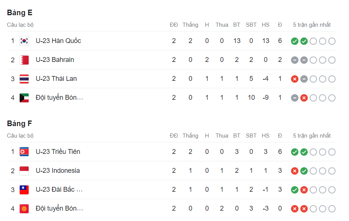349x221 pixels.
Task: Click the Kyrgyzstan flag icon
Action: pos(24,208)
